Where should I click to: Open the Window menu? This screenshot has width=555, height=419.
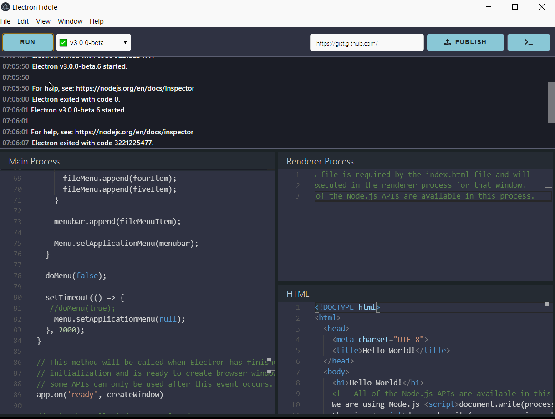coord(70,21)
